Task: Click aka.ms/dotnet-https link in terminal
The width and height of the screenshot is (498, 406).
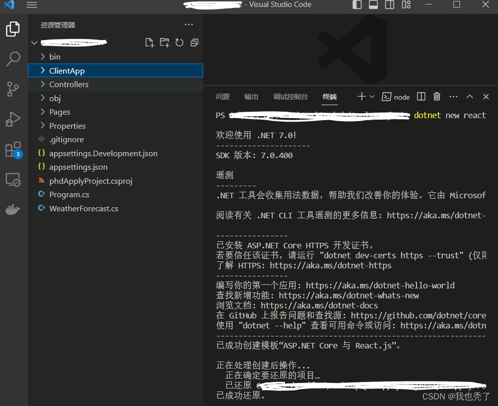Action: click(x=331, y=265)
